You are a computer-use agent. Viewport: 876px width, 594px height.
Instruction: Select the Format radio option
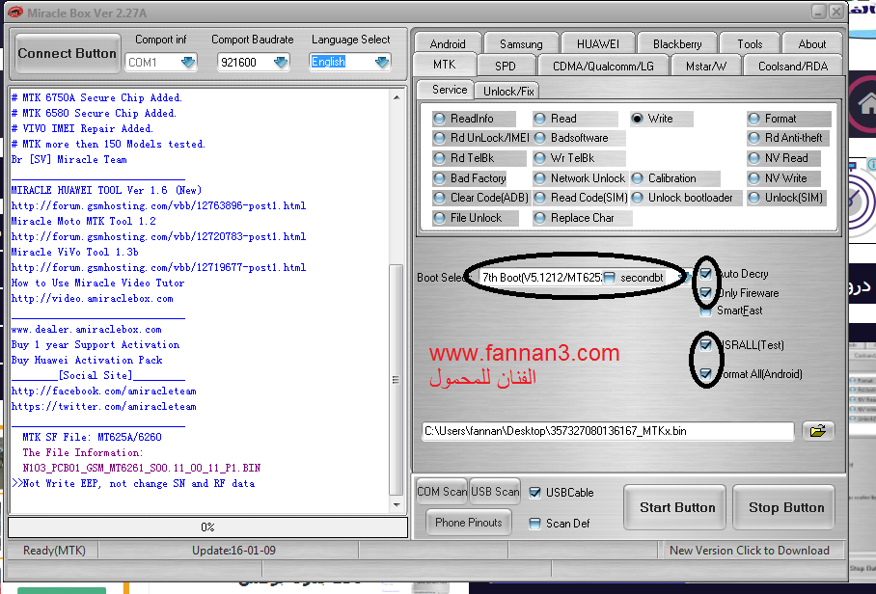tap(753, 119)
